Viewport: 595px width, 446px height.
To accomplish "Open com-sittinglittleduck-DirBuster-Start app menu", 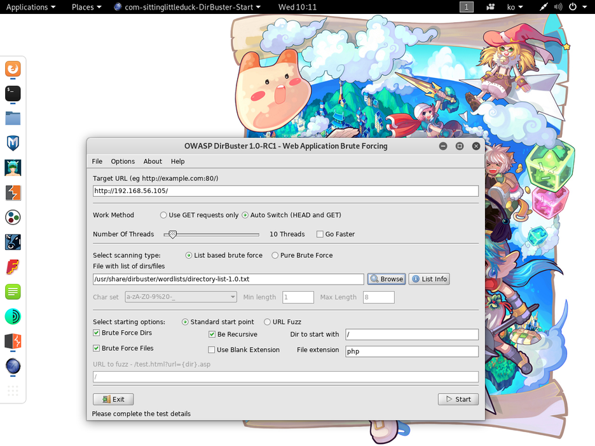I will (188, 7).
